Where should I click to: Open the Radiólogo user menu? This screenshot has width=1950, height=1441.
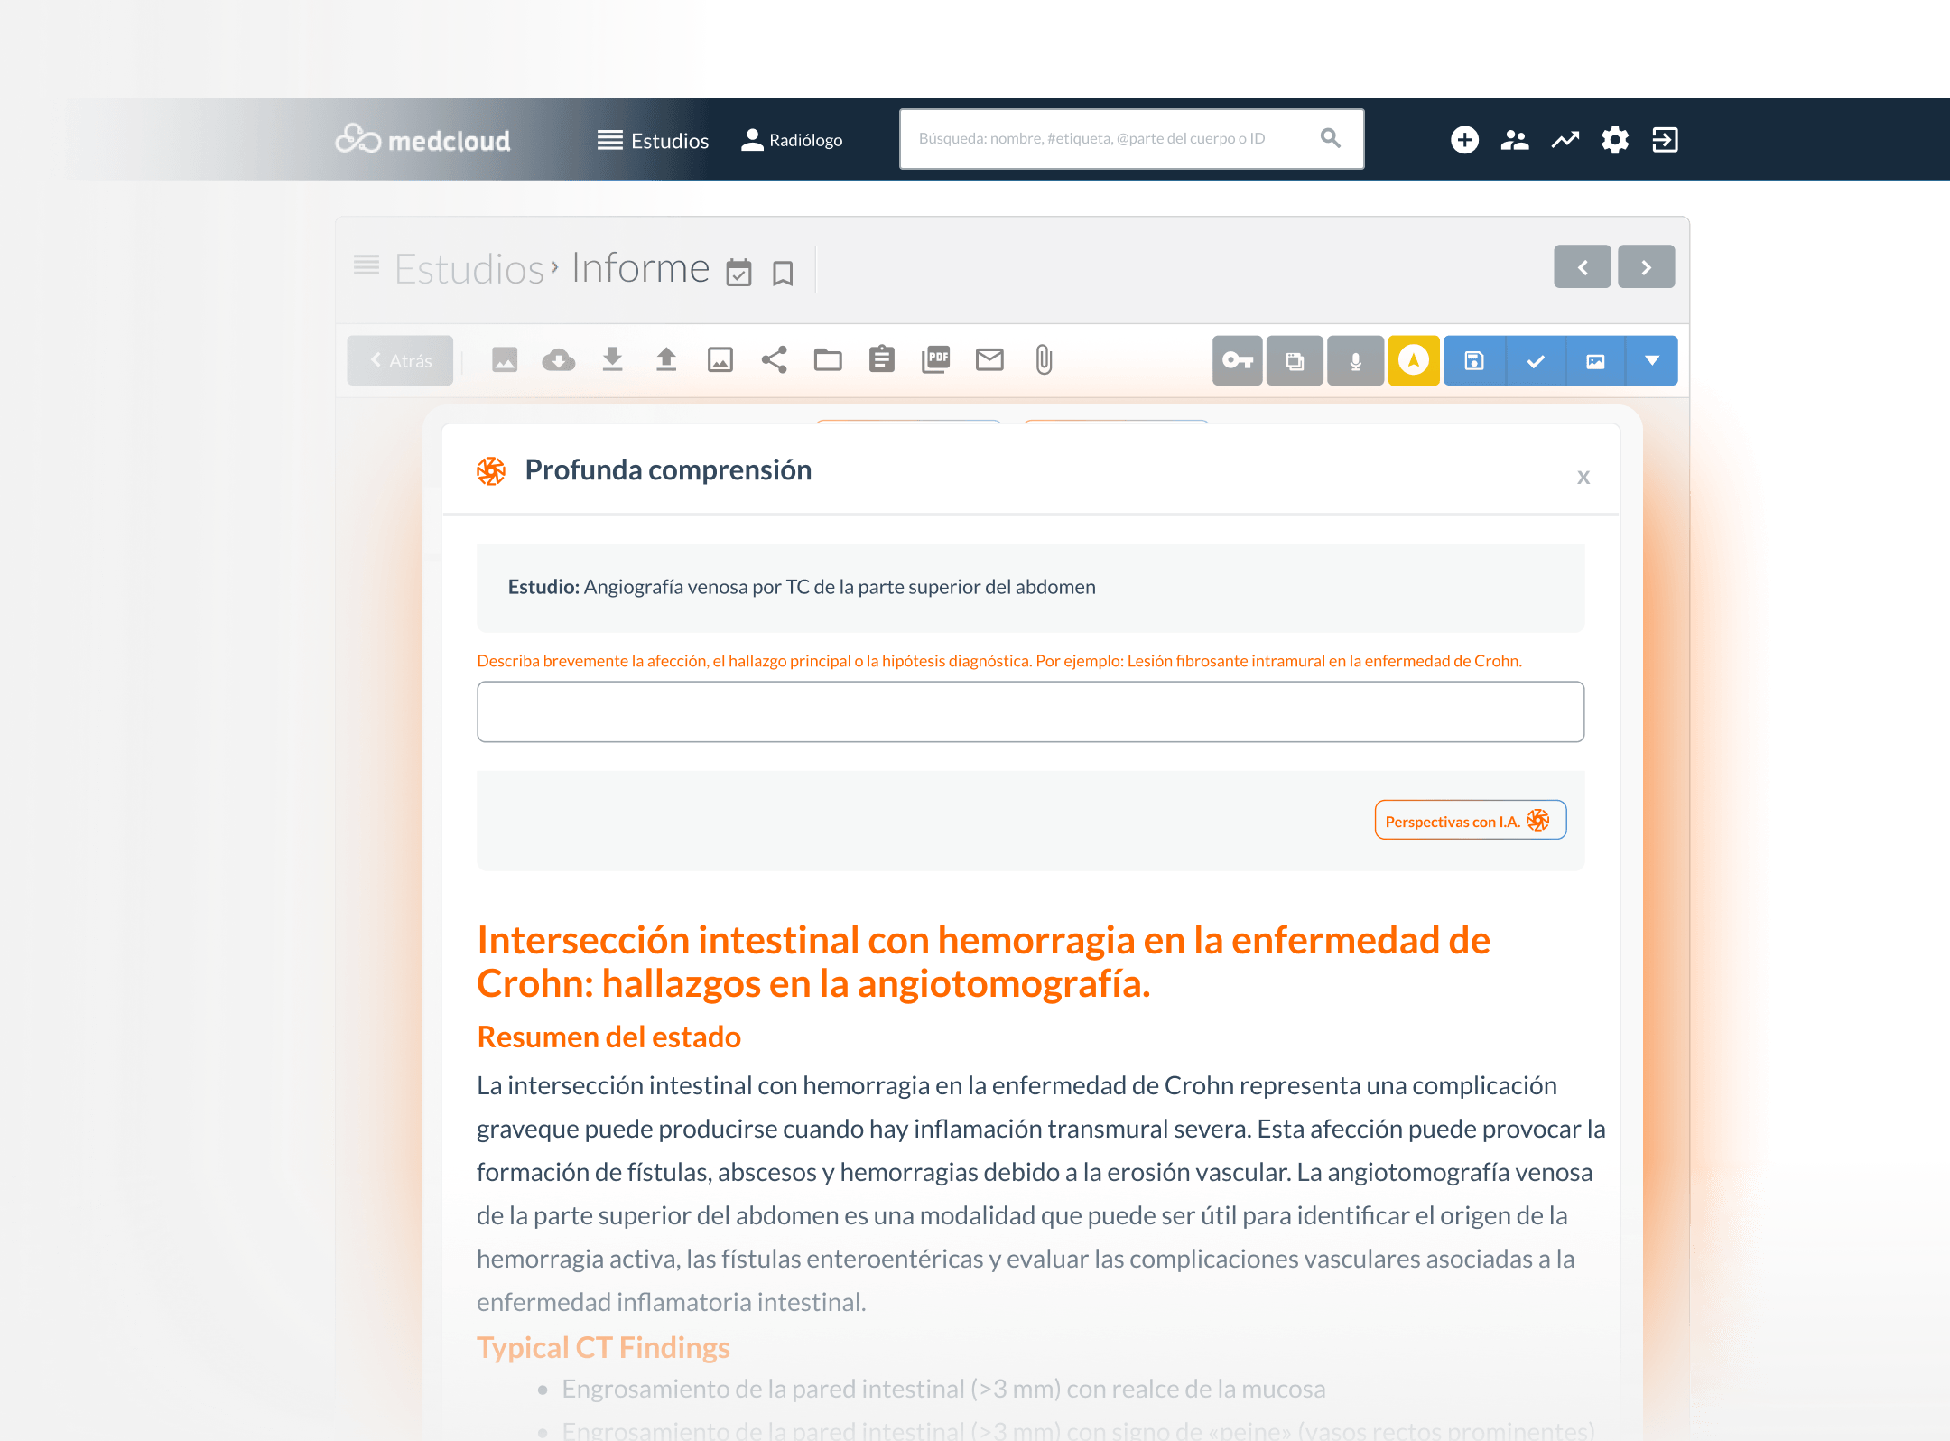[x=792, y=141]
